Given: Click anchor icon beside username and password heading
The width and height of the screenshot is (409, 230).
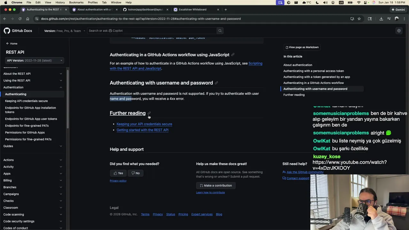Looking at the screenshot, I should click(216, 83).
